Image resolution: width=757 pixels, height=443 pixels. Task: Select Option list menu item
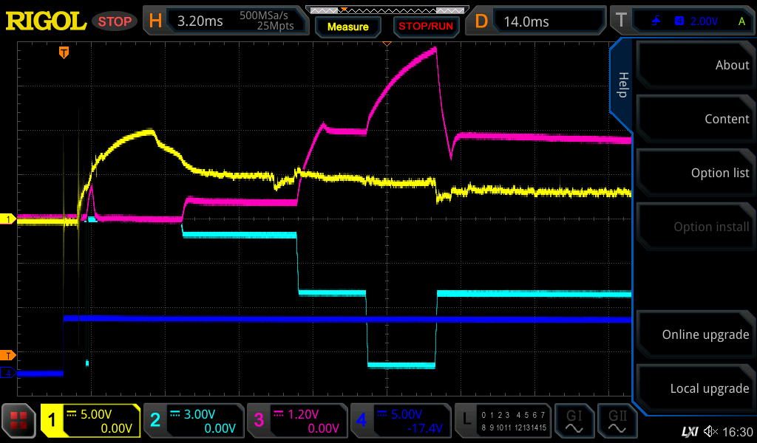695,173
